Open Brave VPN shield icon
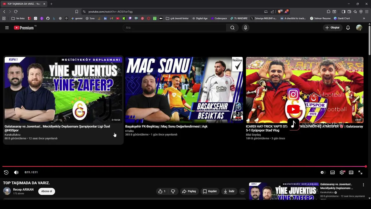Screen dimensions: 371x209 pyautogui.click(x=361, y=12)
